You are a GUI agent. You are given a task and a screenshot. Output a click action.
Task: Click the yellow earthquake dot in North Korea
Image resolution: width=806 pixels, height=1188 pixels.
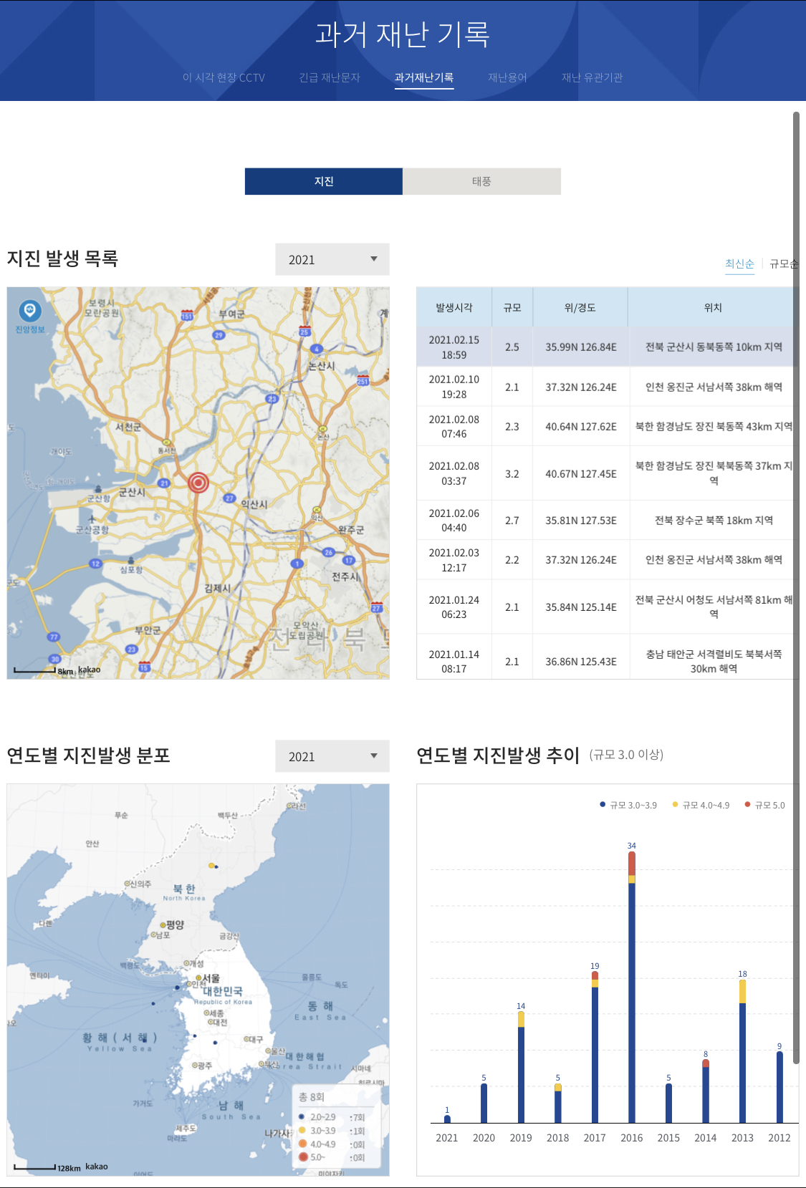[x=211, y=865]
